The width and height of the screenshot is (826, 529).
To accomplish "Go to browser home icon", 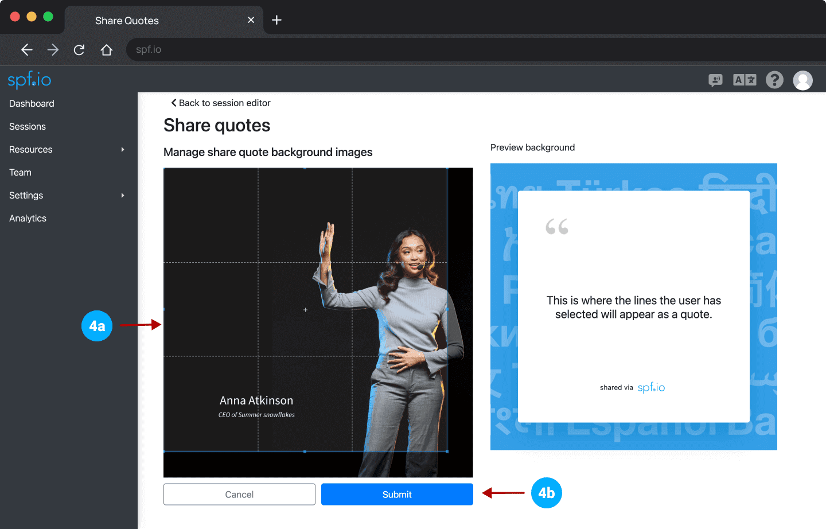I will click(106, 50).
